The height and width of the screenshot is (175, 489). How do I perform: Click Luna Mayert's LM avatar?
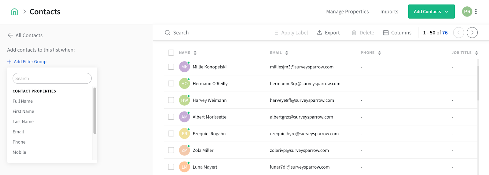click(185, 167)
